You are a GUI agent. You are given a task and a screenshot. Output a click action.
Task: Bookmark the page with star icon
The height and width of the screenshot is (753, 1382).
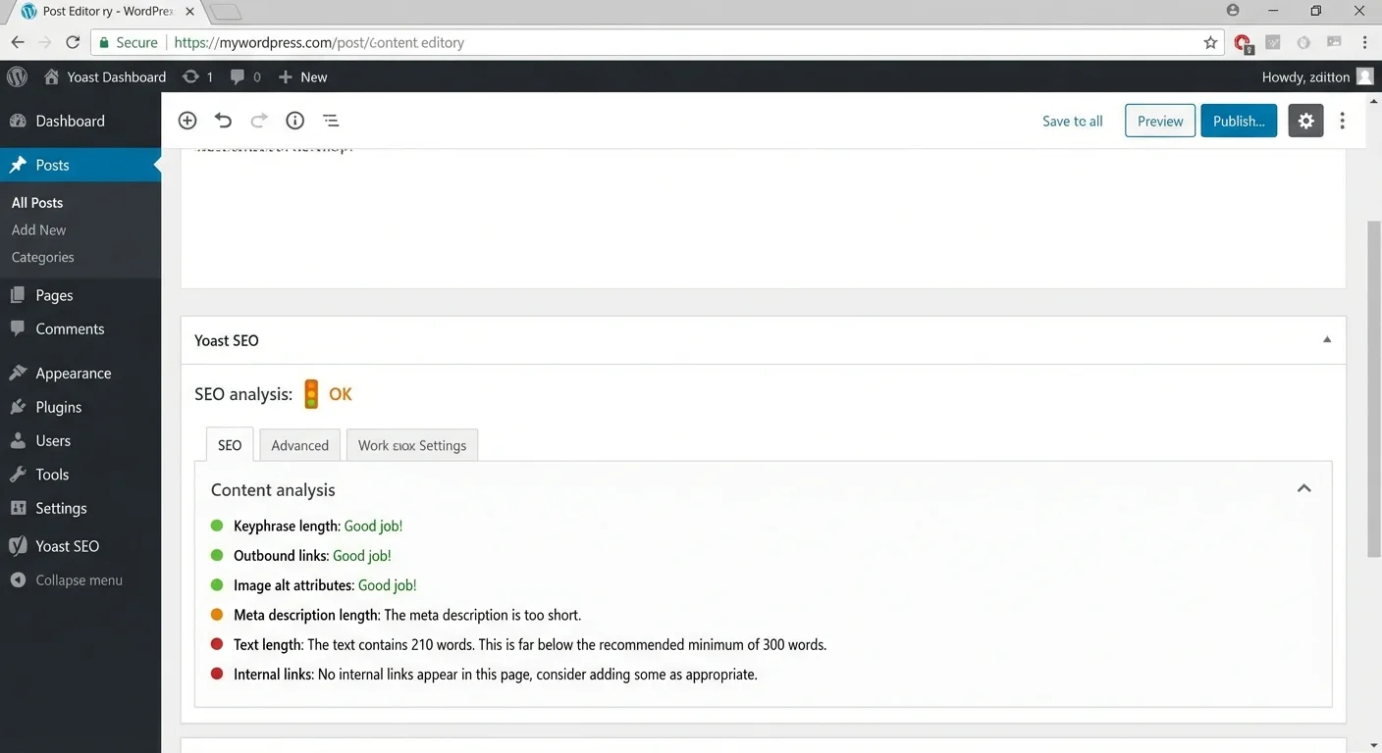(x=1210, y=42)
